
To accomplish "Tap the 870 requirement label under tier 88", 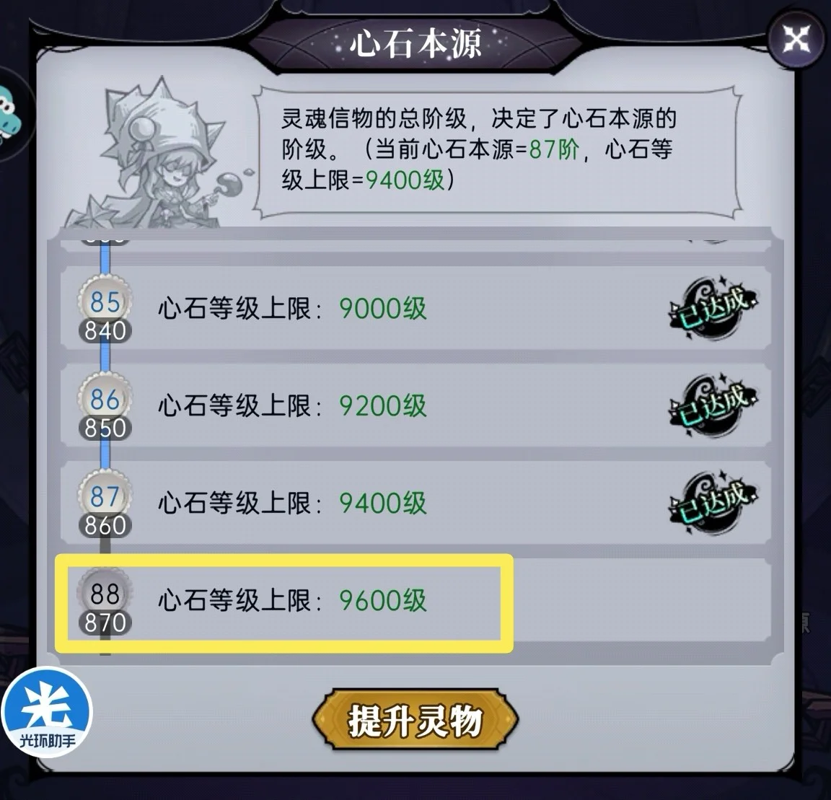I will click(105, 623).
